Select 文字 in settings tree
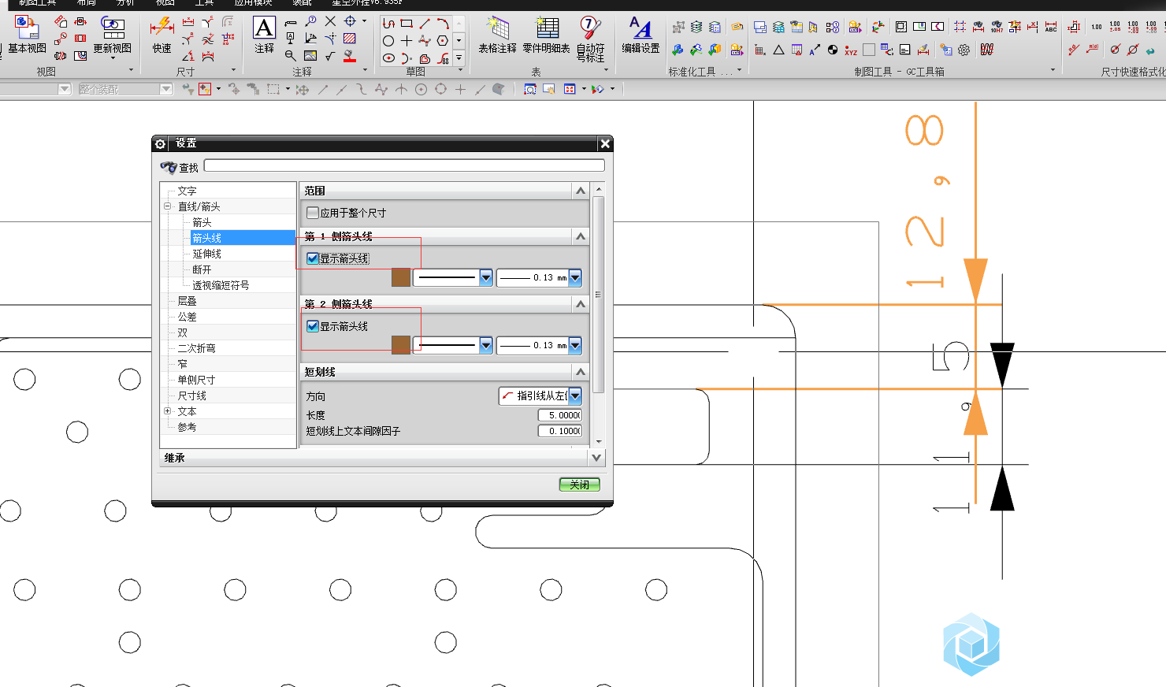The image size is (1166, 687). (x=187, y=191)
